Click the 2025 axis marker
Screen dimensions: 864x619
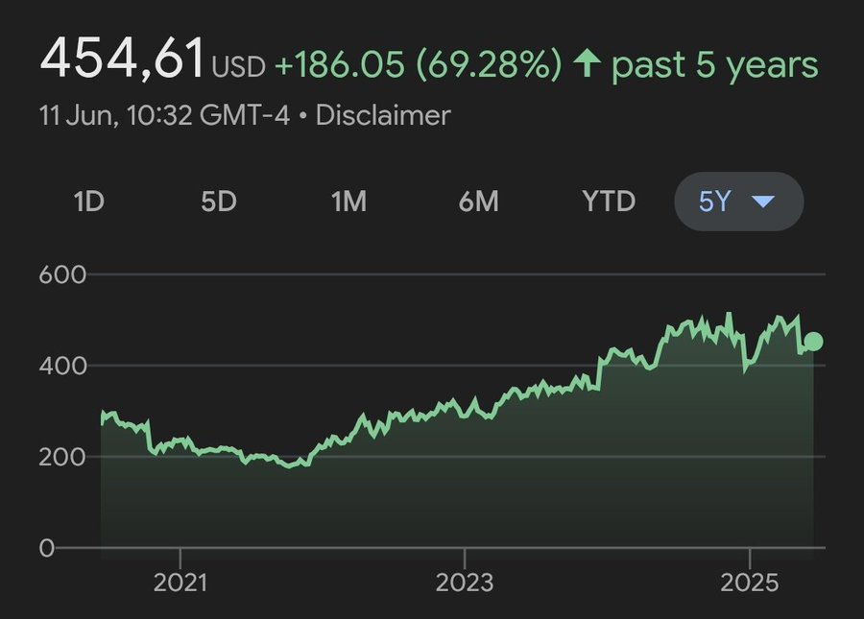click(750, 583)
